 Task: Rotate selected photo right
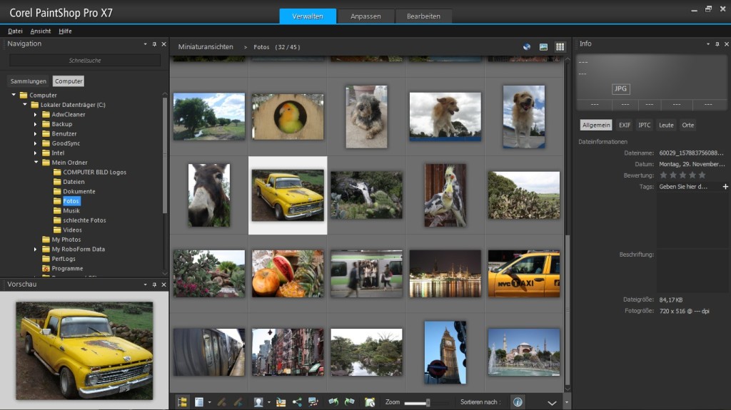click(x=351, y=402)
